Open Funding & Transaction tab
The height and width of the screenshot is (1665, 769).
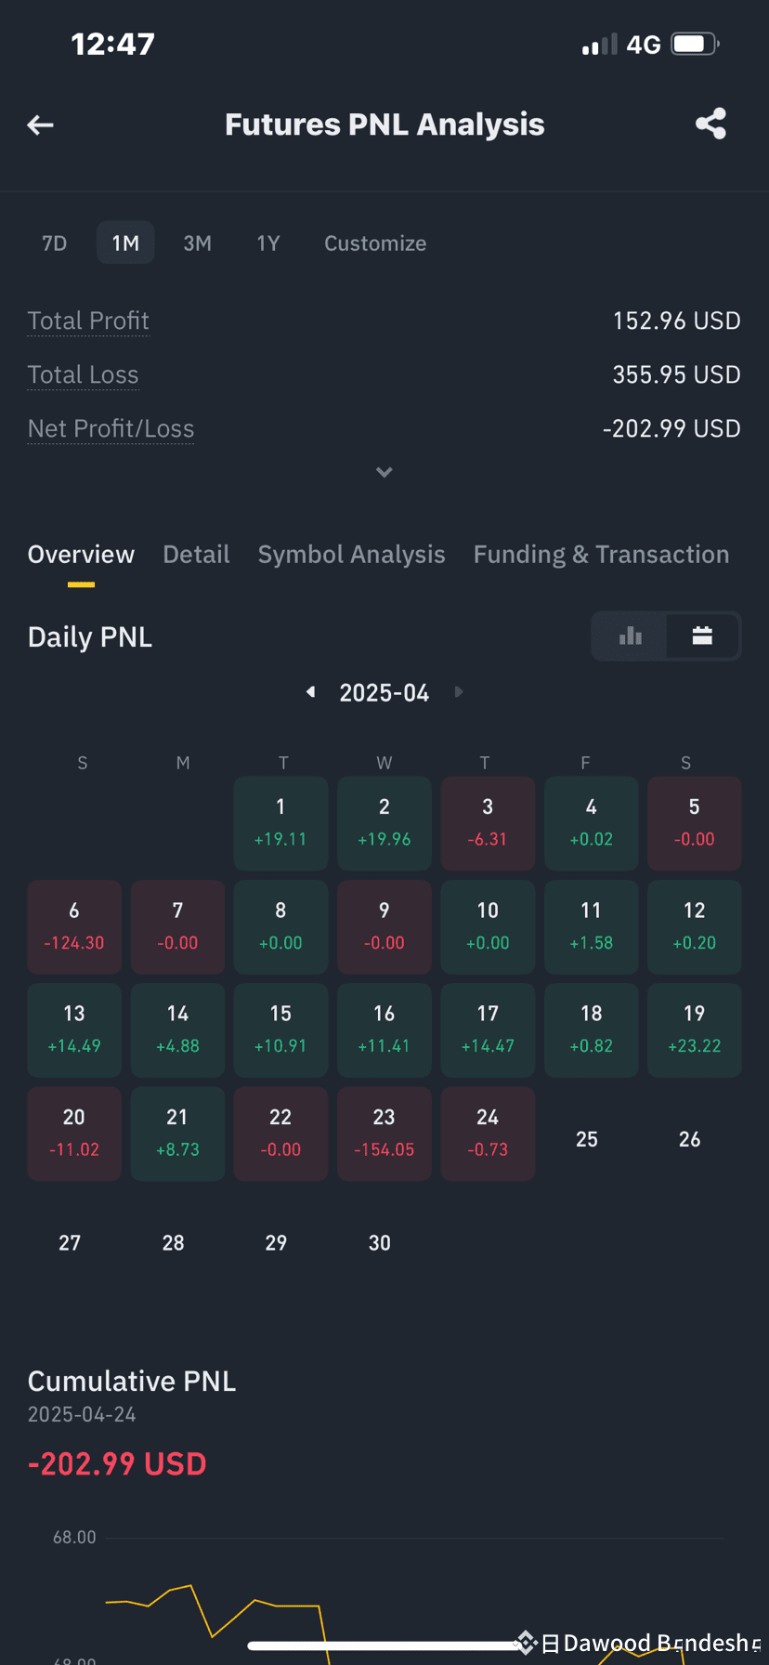pyautogui.click(x=601, y=555)
